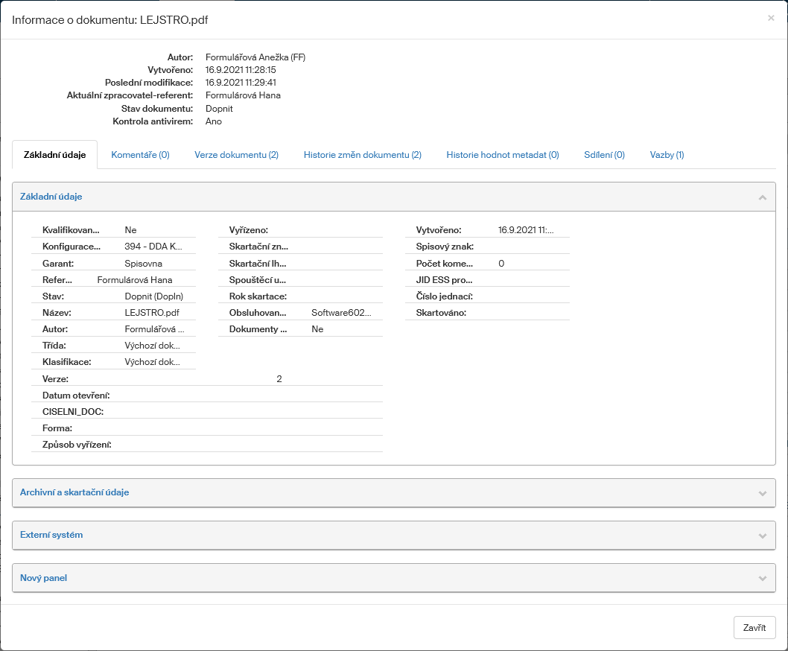Viewport: 788px width, 651px height.
Task: Click the Archivní a skartační údaje title
Action: (74, 492)
